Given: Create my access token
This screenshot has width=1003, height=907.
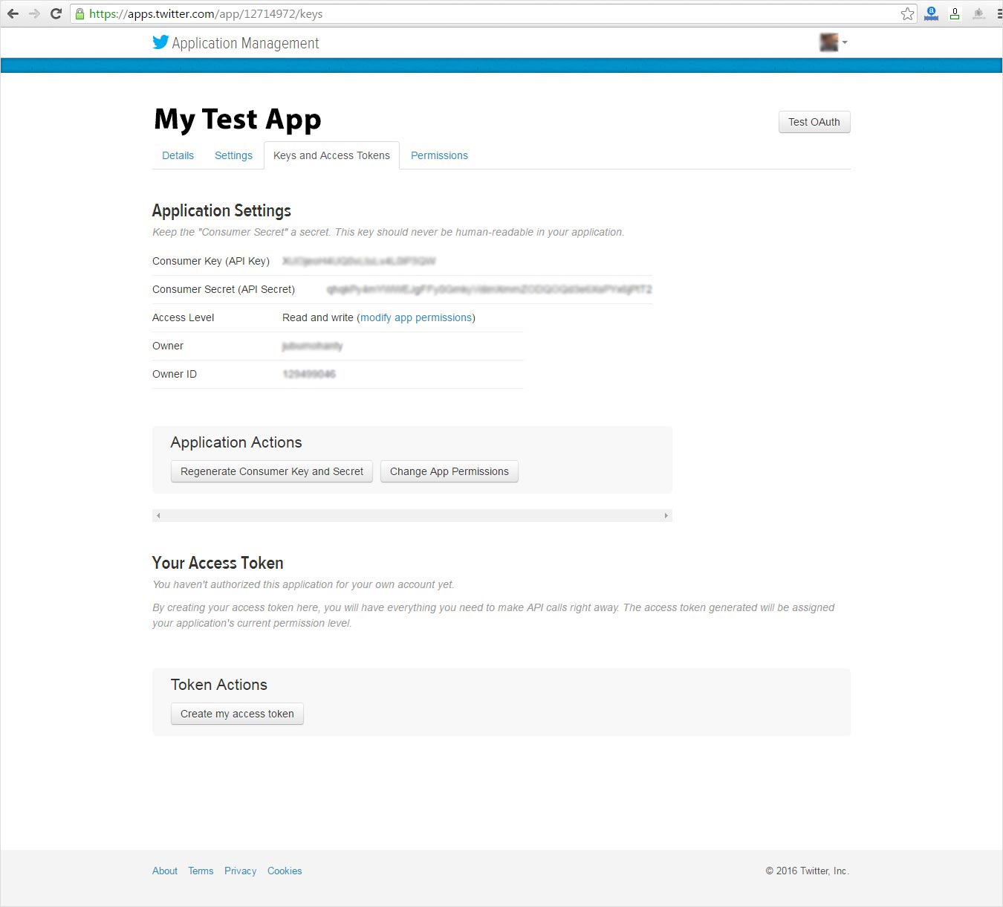Looking at the screenshot, I should point(237,714).
